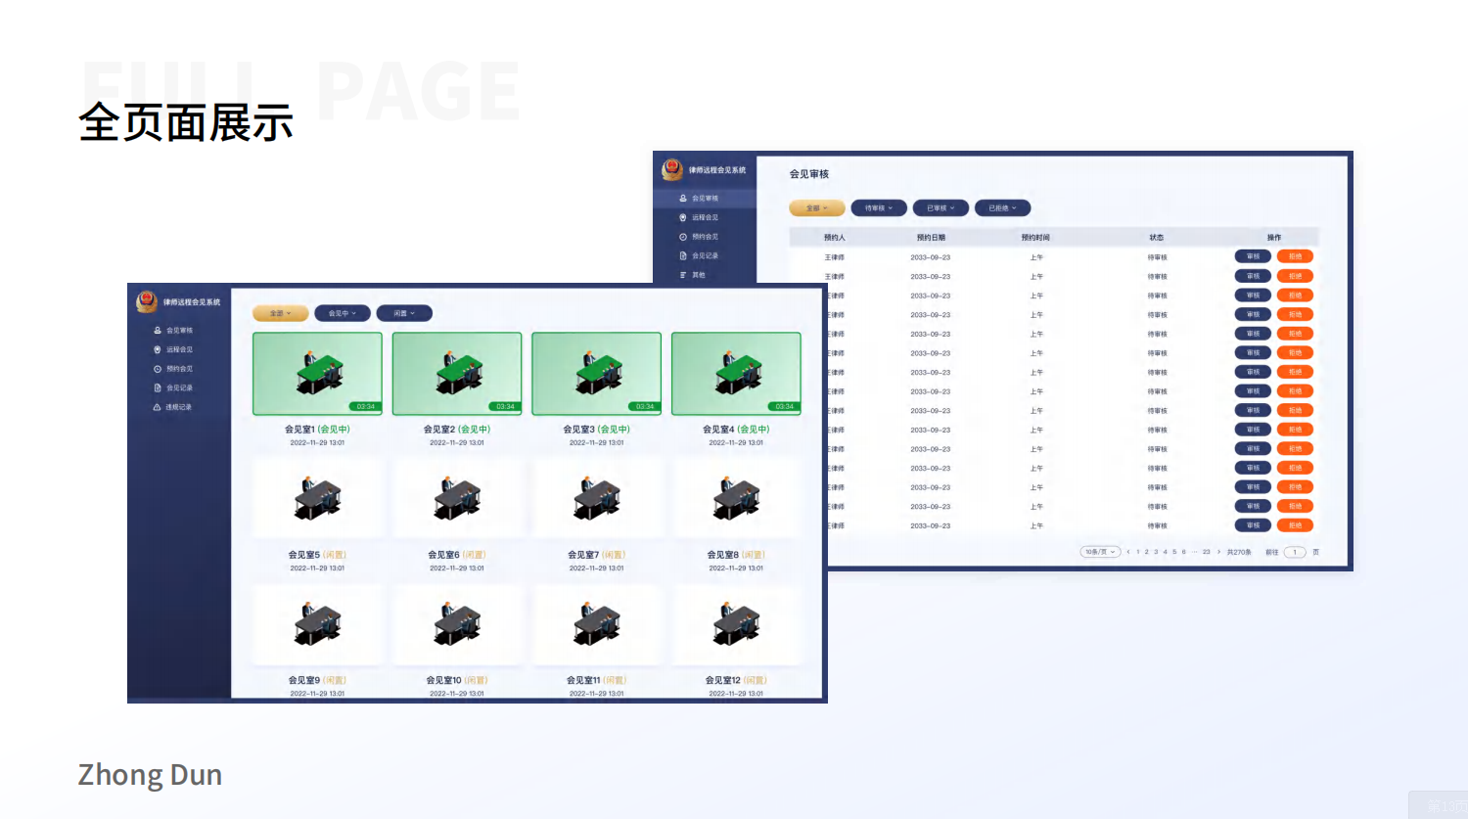Expand the 已拒绝 filter dropdown
The height and width of the screenshot is (819, 1468).
click(1002, 207)
